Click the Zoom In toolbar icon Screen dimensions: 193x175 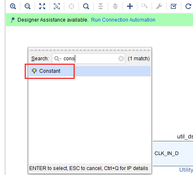click(13, 6)
